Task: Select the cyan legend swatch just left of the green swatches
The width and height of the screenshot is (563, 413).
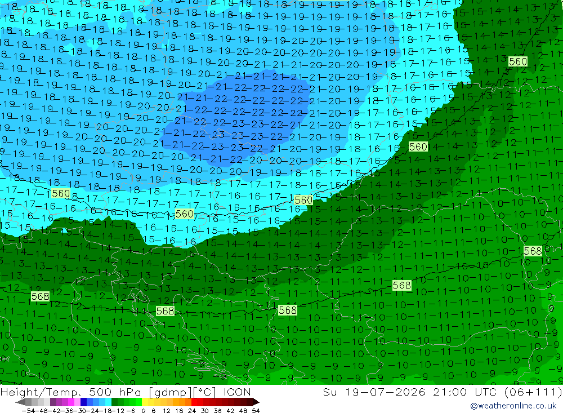Action: pyautogui.click(x=109, y=402)
